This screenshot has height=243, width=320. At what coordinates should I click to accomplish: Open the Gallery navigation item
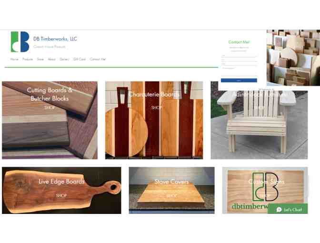click(x=64, y=59)
